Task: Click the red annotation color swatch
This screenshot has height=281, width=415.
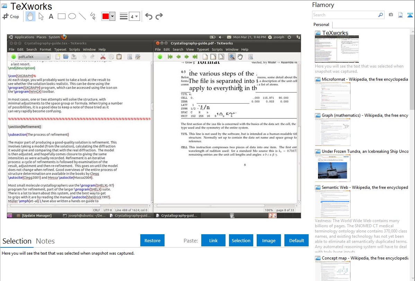Action: coord(106,16)
